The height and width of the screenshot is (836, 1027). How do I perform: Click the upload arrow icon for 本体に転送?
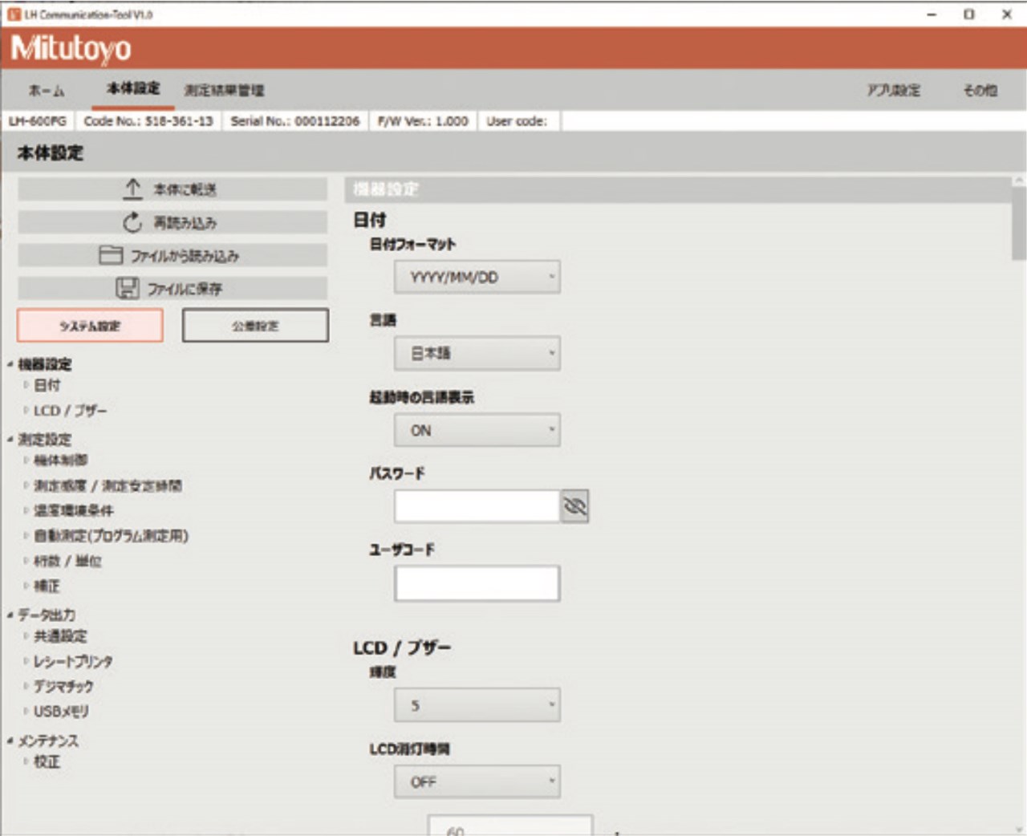tap(133, 189)
